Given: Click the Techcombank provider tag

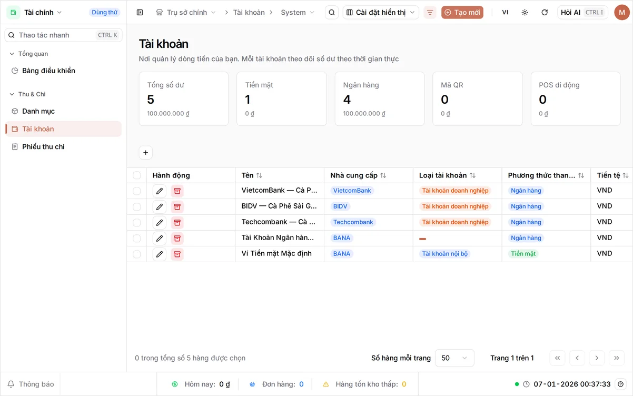Looking at the screenshot, I should coord(353,222).
